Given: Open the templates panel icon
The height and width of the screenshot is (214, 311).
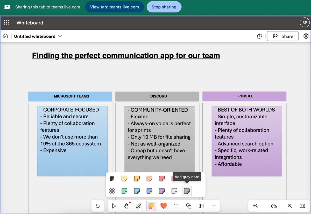Looking at the screenshot, I should pos(201,206).
